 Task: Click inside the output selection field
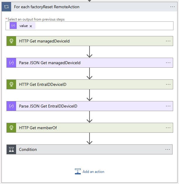89,26
